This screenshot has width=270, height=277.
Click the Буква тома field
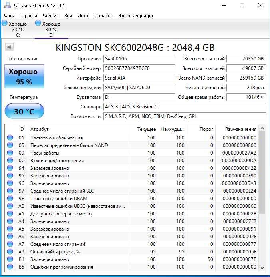pyautogui.click(x=139, y=97)
